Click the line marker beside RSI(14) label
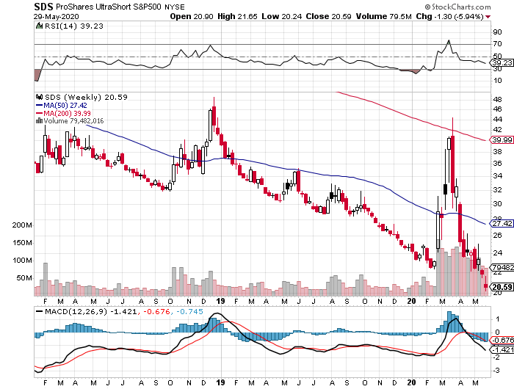 pyautogui.click(x=39, y=26)
